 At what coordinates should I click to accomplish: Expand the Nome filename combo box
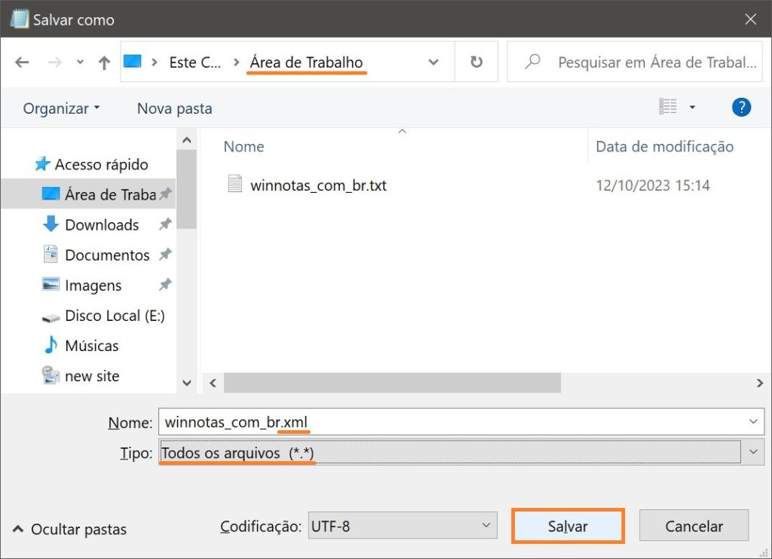(x=753, y=421)
